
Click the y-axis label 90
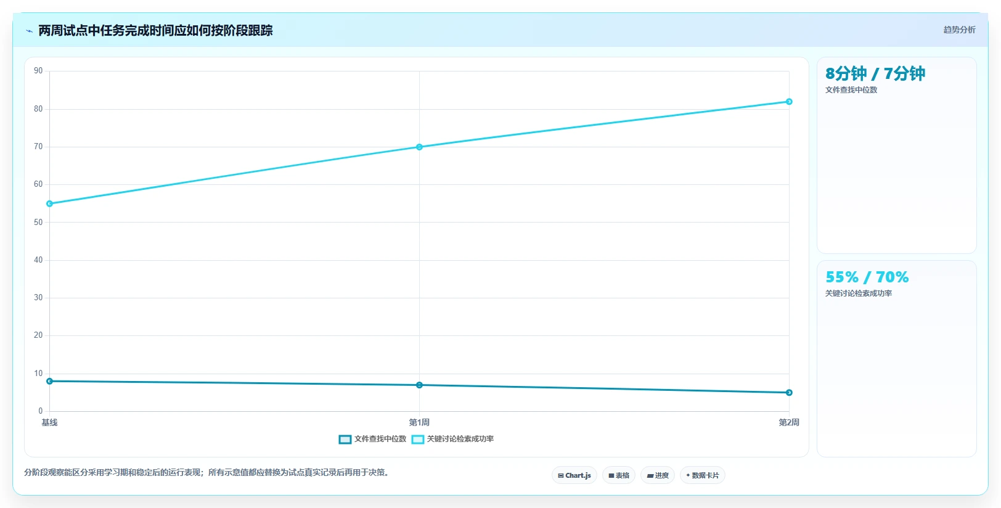[x=38, y=71]
